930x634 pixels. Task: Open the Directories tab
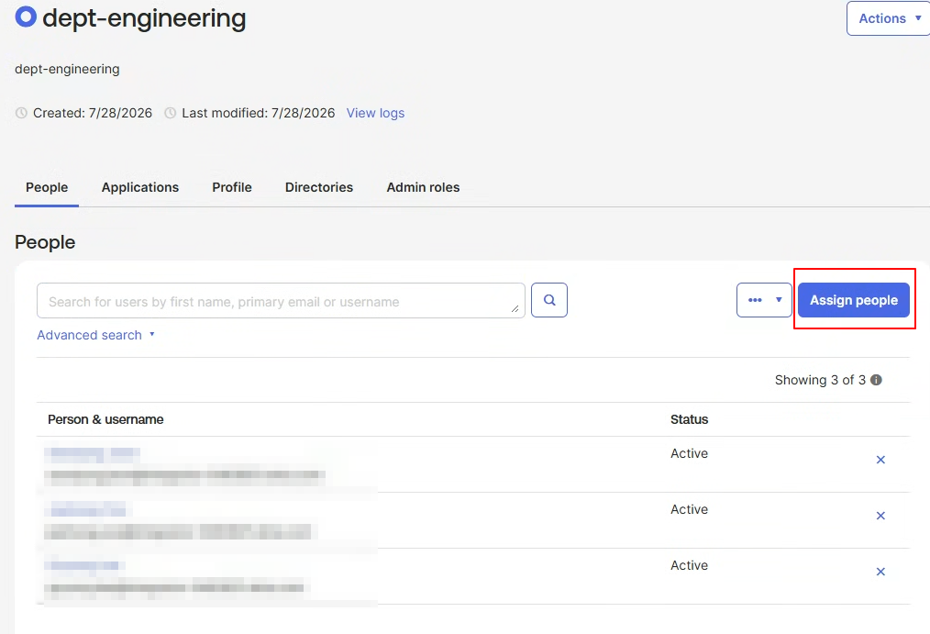[319, 187]
